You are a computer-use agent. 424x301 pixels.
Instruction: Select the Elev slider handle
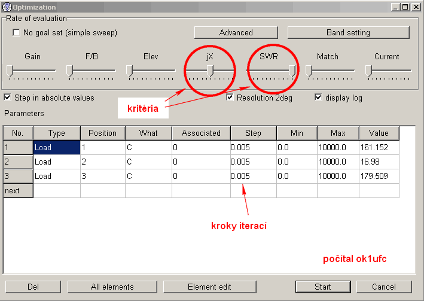coord(129,71)
